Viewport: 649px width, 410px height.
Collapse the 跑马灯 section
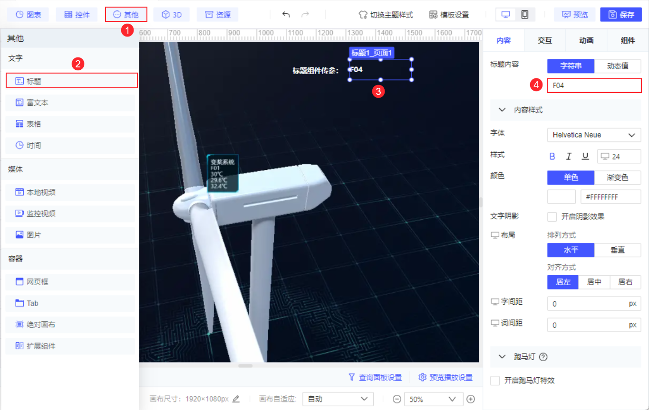(502, 357)
